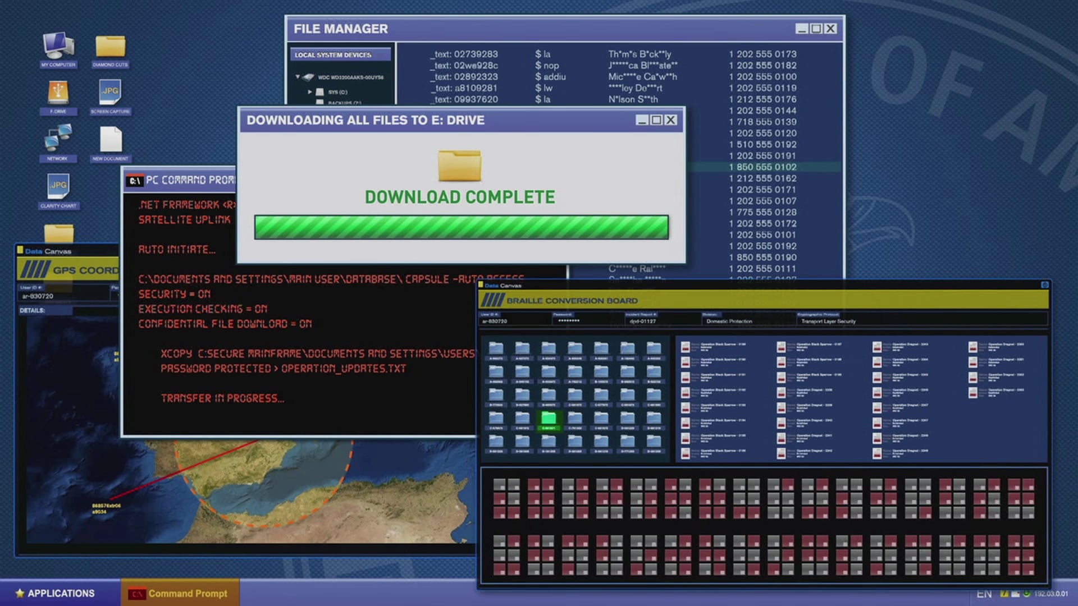The height and width of the screenshot is (606, 1078).
Task: Switch to Command Prompt taskbar item
Action: [x=180, y=593]
